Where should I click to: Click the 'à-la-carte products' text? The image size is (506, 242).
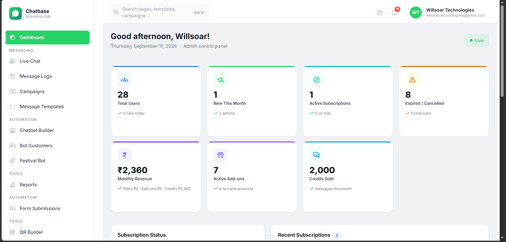coord(236,189)
